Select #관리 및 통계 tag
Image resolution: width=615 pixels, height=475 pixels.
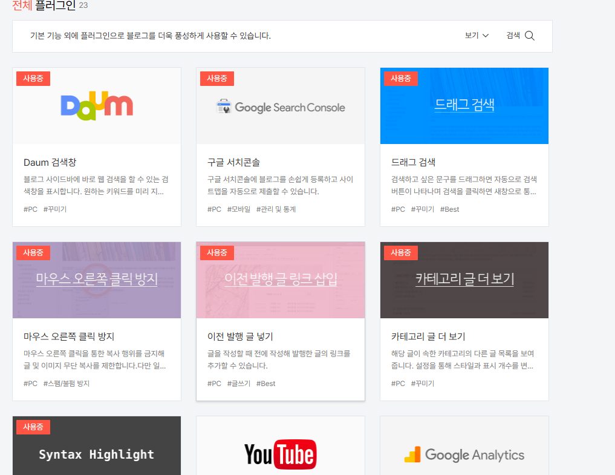point(276,209)
